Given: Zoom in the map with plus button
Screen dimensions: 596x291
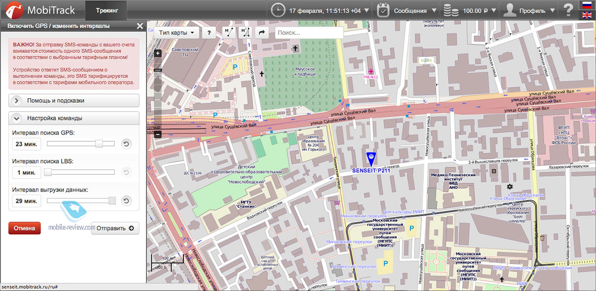Looking at the screenshot, I should tap(158, 53).
